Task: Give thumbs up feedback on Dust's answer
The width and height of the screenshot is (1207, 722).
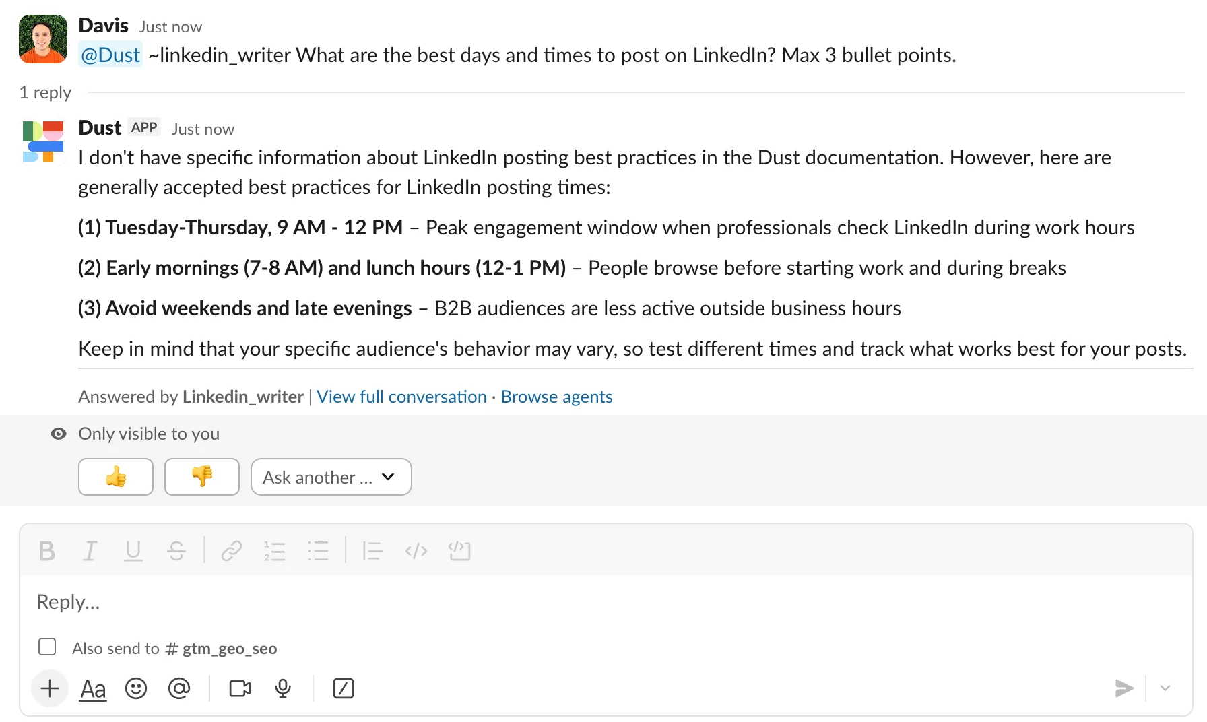Action: tap(115, 477)
